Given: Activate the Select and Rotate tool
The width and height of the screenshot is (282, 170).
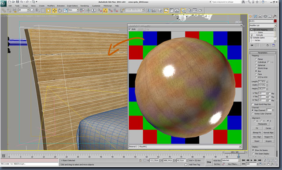Looking at the screenshot, I should coord(60,11).
